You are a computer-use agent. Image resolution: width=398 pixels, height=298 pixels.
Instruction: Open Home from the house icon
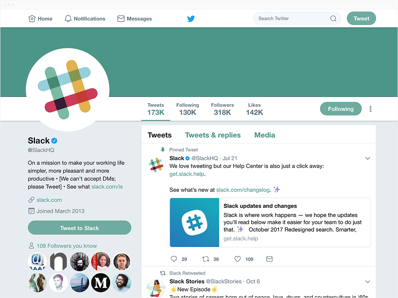click(x=32, y=19)
